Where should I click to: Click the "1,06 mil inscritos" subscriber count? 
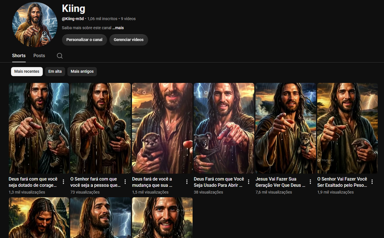point(102,19)
